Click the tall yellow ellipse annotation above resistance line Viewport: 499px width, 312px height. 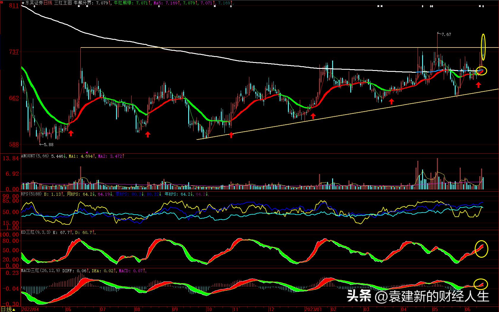pyautogui.click(x=483, y=47)
